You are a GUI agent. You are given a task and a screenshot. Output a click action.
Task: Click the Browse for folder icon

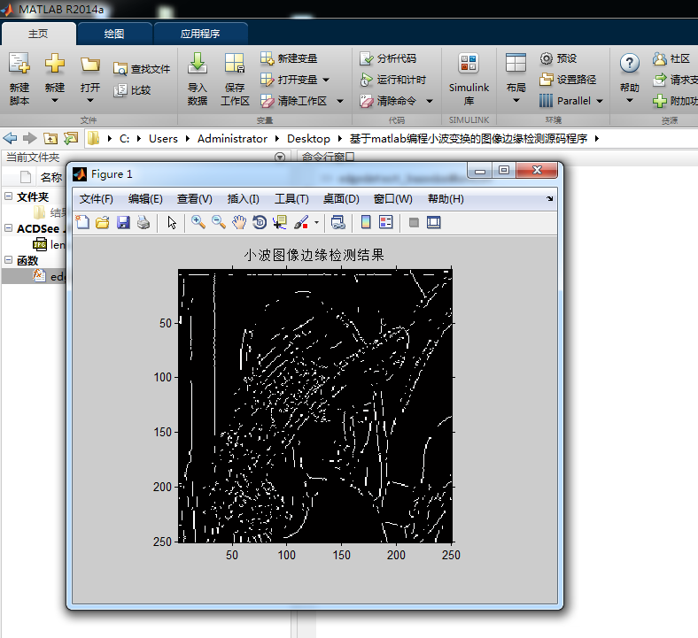click(70, 138)
